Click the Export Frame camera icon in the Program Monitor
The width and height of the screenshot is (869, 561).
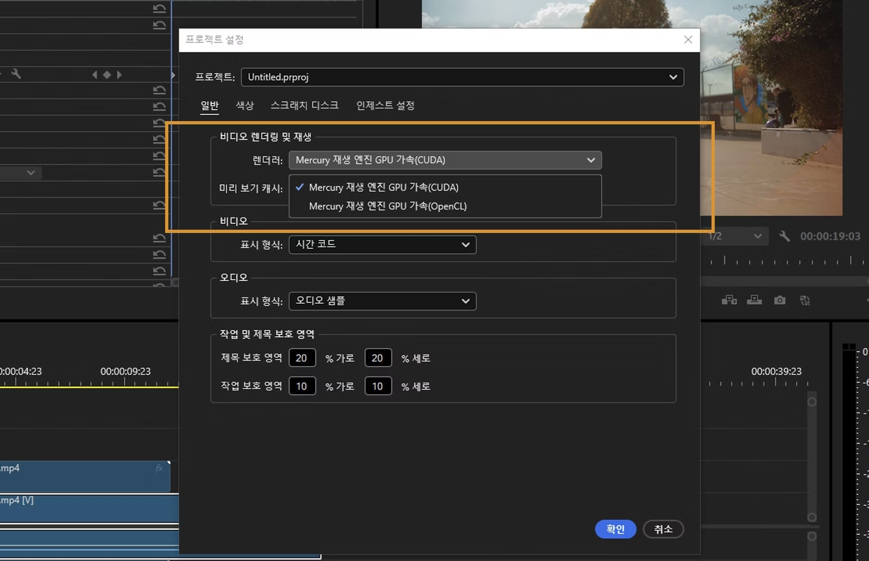[x=779, y=300]
